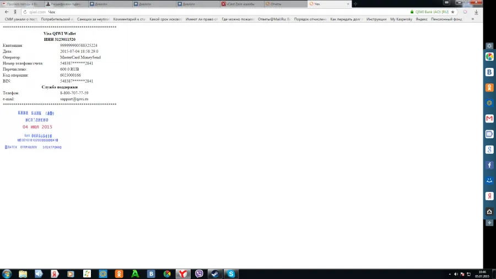
Task: Click the support@qiwi.ru email text
Action: click(74, 99)
